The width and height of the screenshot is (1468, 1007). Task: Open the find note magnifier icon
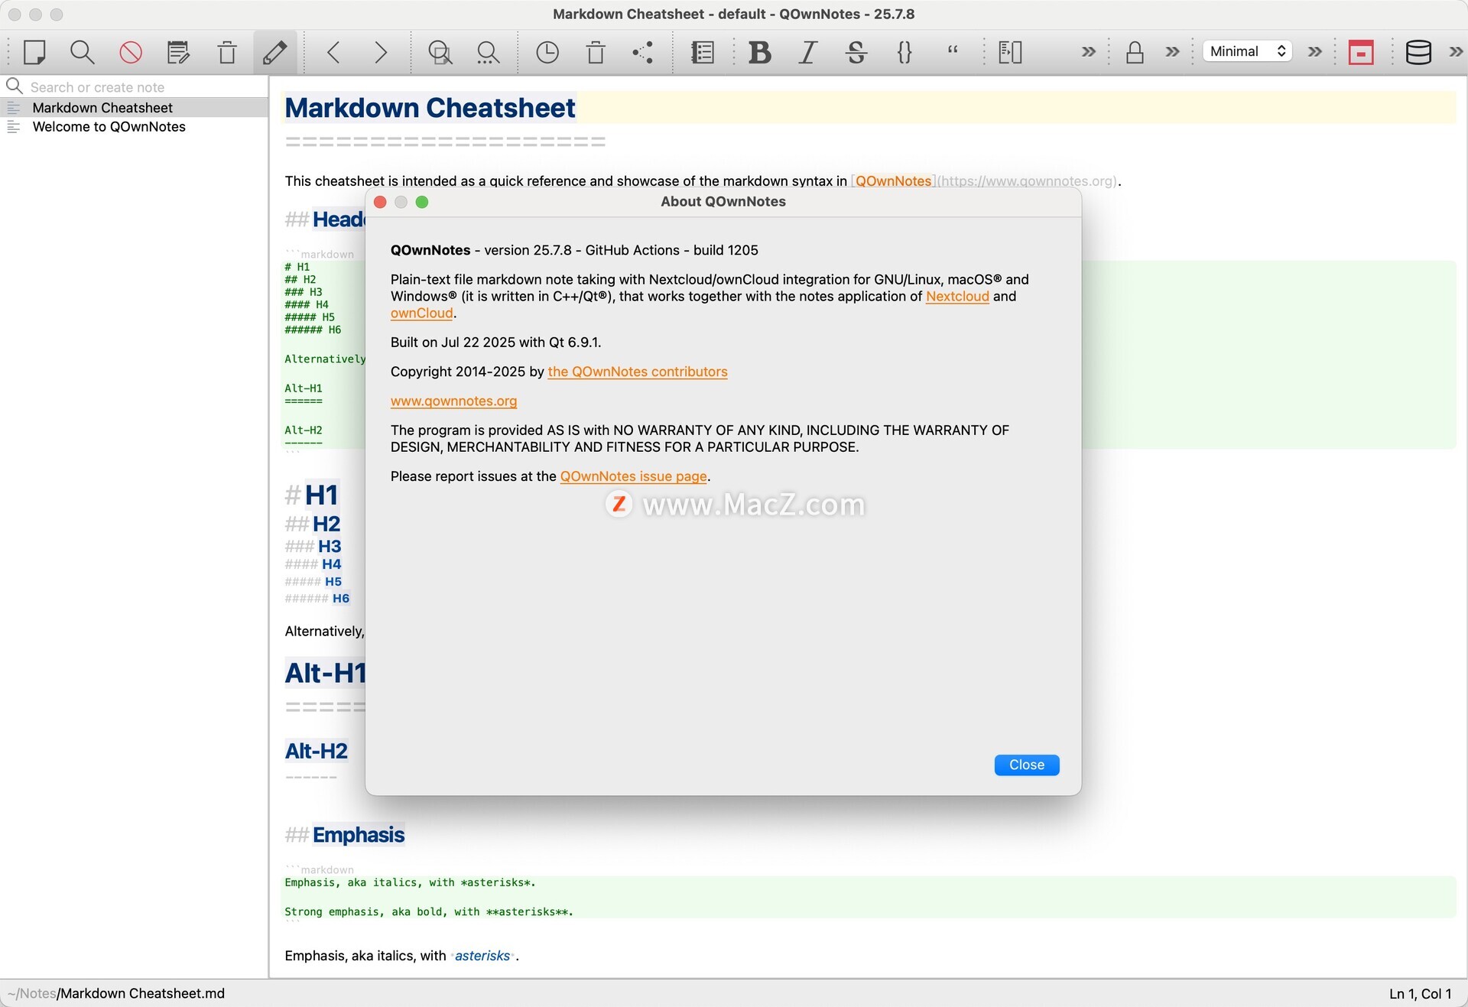coord(83,52)
